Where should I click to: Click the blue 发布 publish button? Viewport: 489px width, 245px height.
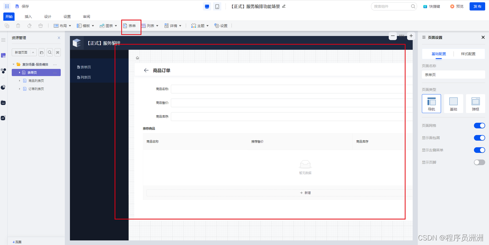point(477,6)
